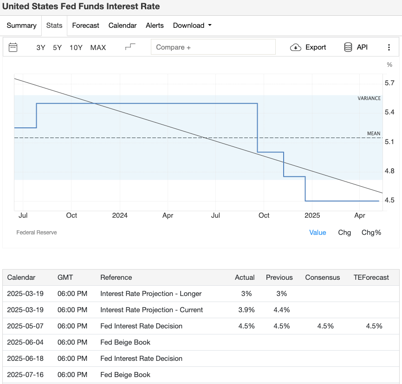Switch to the Forecast tab
The height and width of the screenshot is (384, 402).
point(85,25)
